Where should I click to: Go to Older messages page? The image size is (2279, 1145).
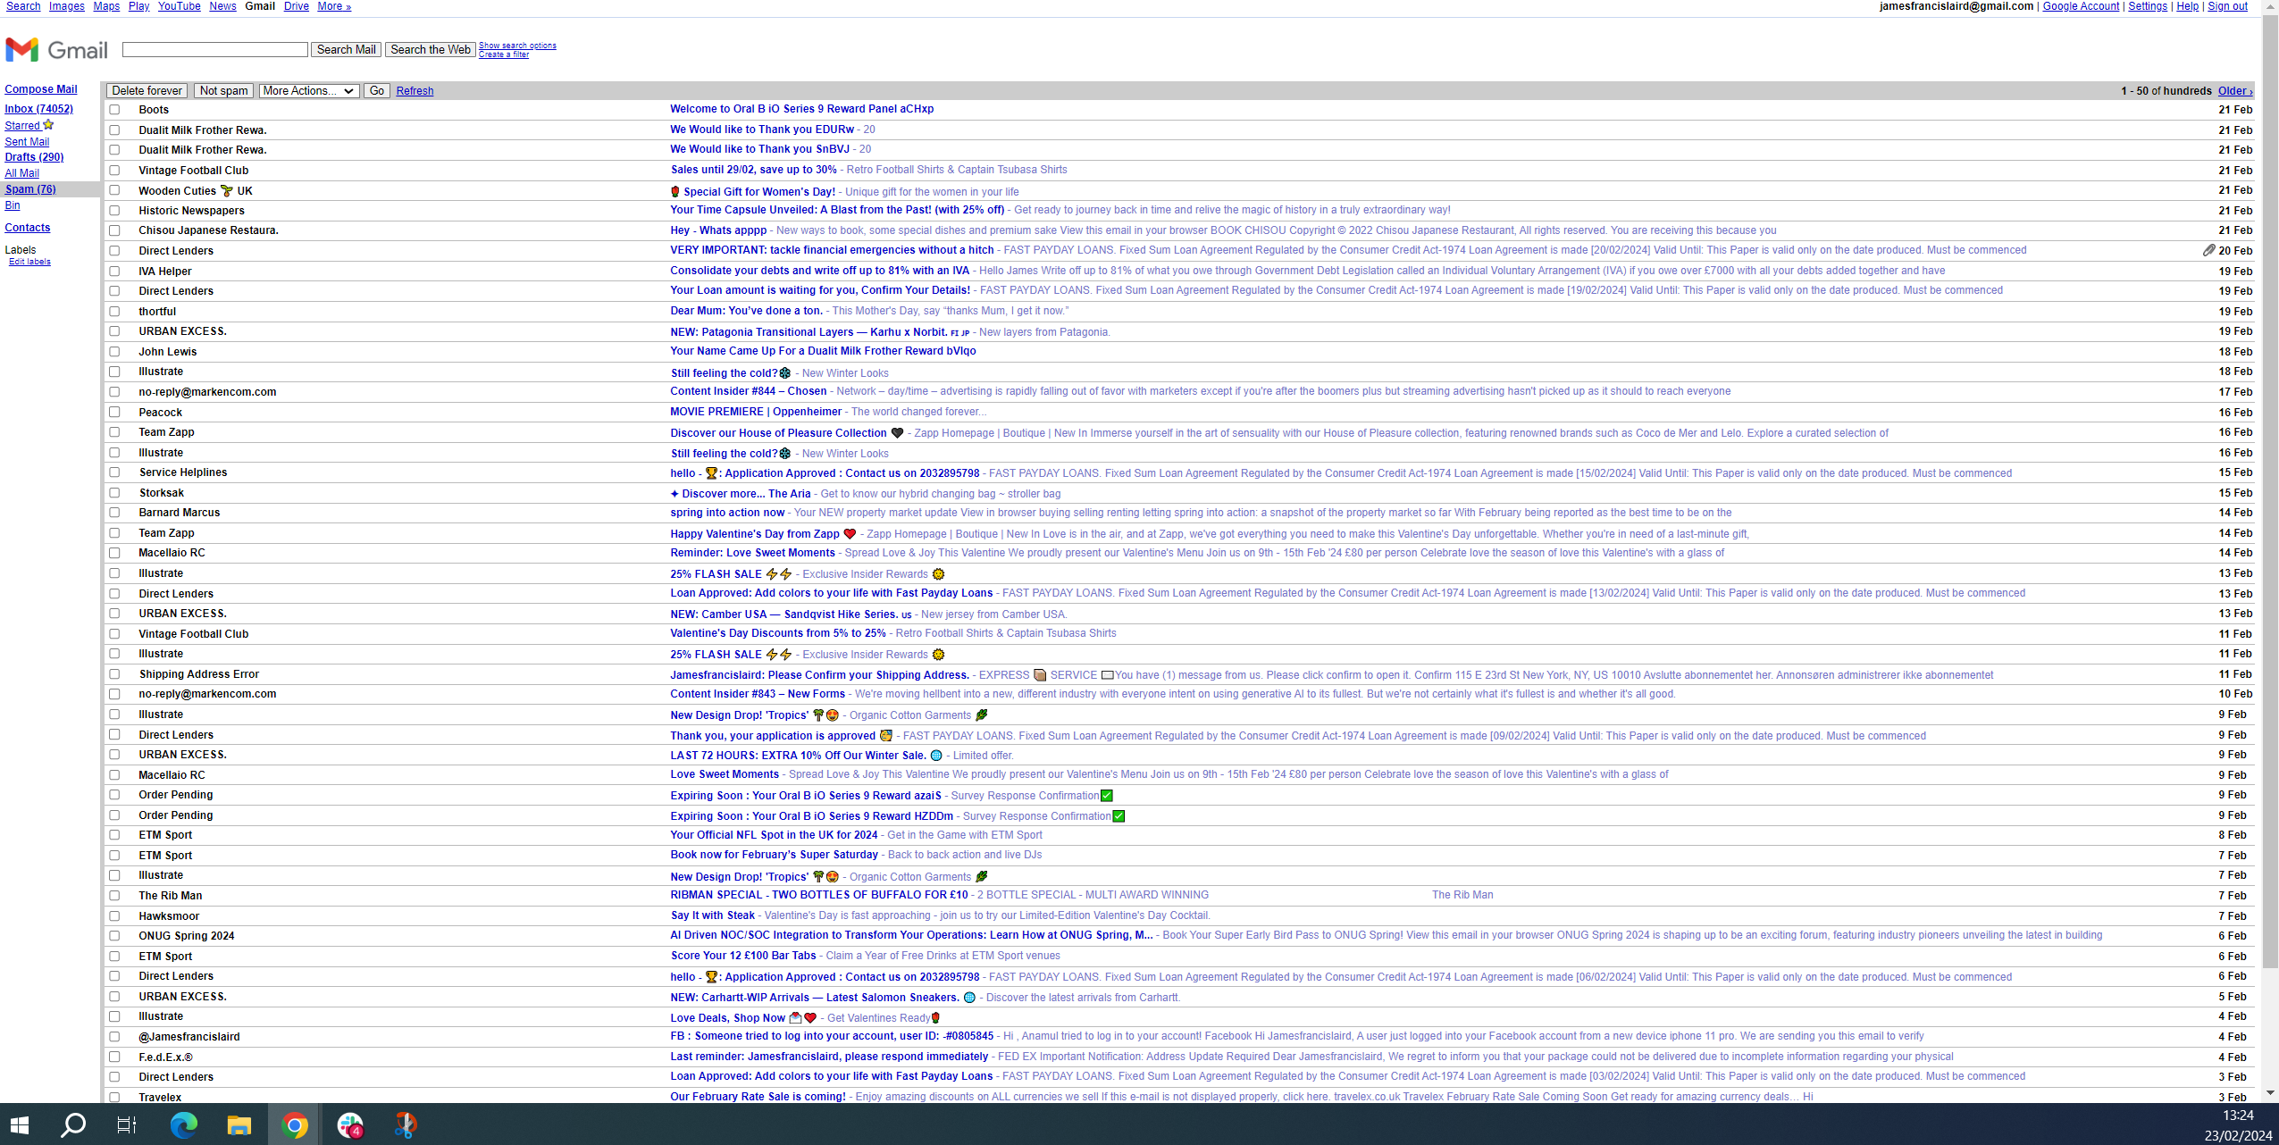pos(2233,91)
